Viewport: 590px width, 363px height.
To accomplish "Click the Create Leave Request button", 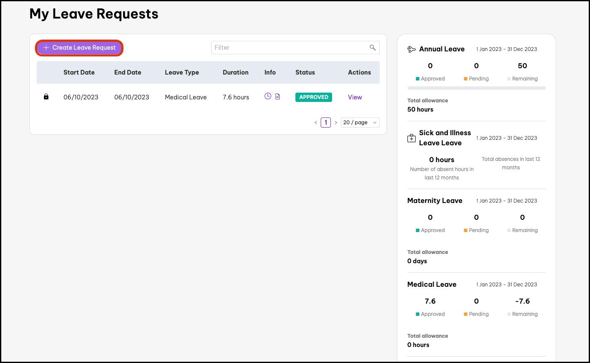I will (x=79, y=48).
